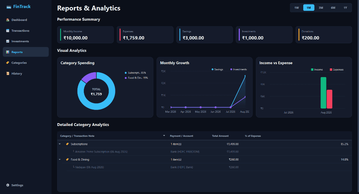Click the Transactions sidebar icon
The width and height of the screenshot is (359, 194).
[8, 31]
